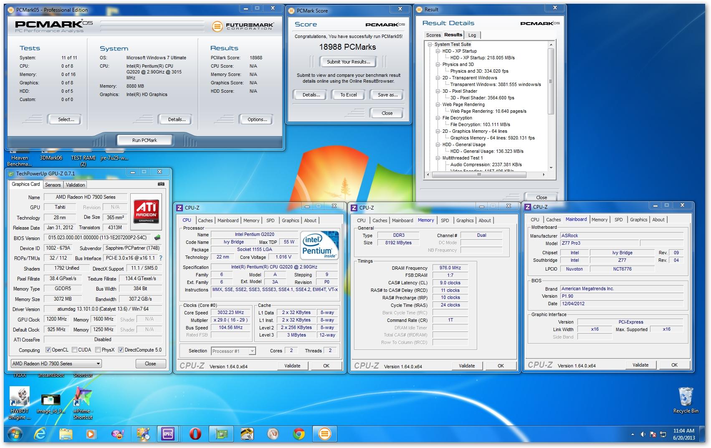The height and width of the screenshot is (448, 711).
Task: Open Google Chrome taskbar icon
Action: click(299, 434)
